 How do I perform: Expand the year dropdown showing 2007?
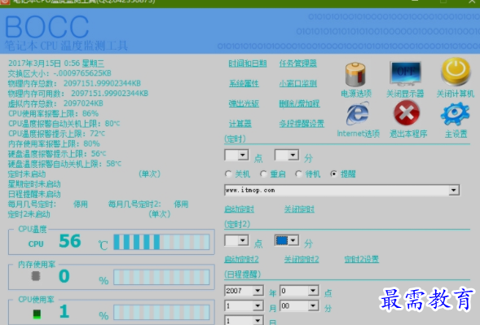tap(258, 291)
